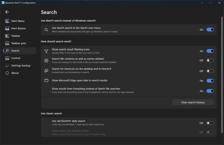Toggle Show search the internet button switch
Screen dimensions: 224x145
click(x=210, y=132)
